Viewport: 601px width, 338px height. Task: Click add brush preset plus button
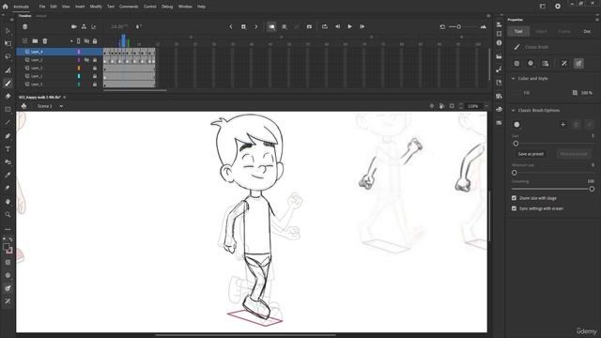(x=562, y=125)
